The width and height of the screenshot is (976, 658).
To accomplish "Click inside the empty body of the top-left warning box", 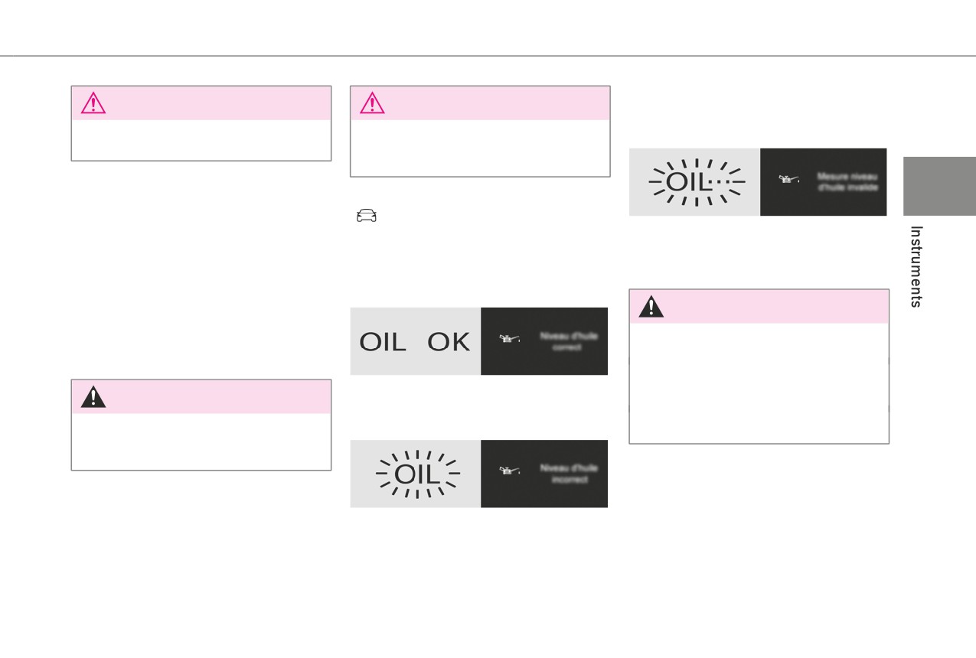I will click(201, 140).
